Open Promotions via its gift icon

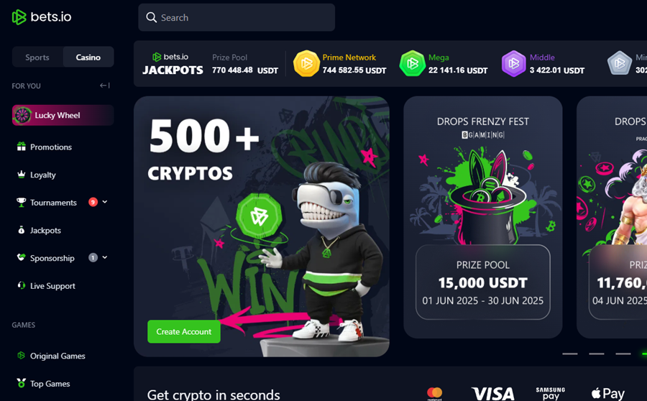coord(21,147)
